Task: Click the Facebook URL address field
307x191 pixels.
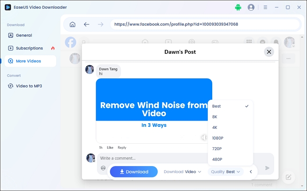Action: click(205, 24)
